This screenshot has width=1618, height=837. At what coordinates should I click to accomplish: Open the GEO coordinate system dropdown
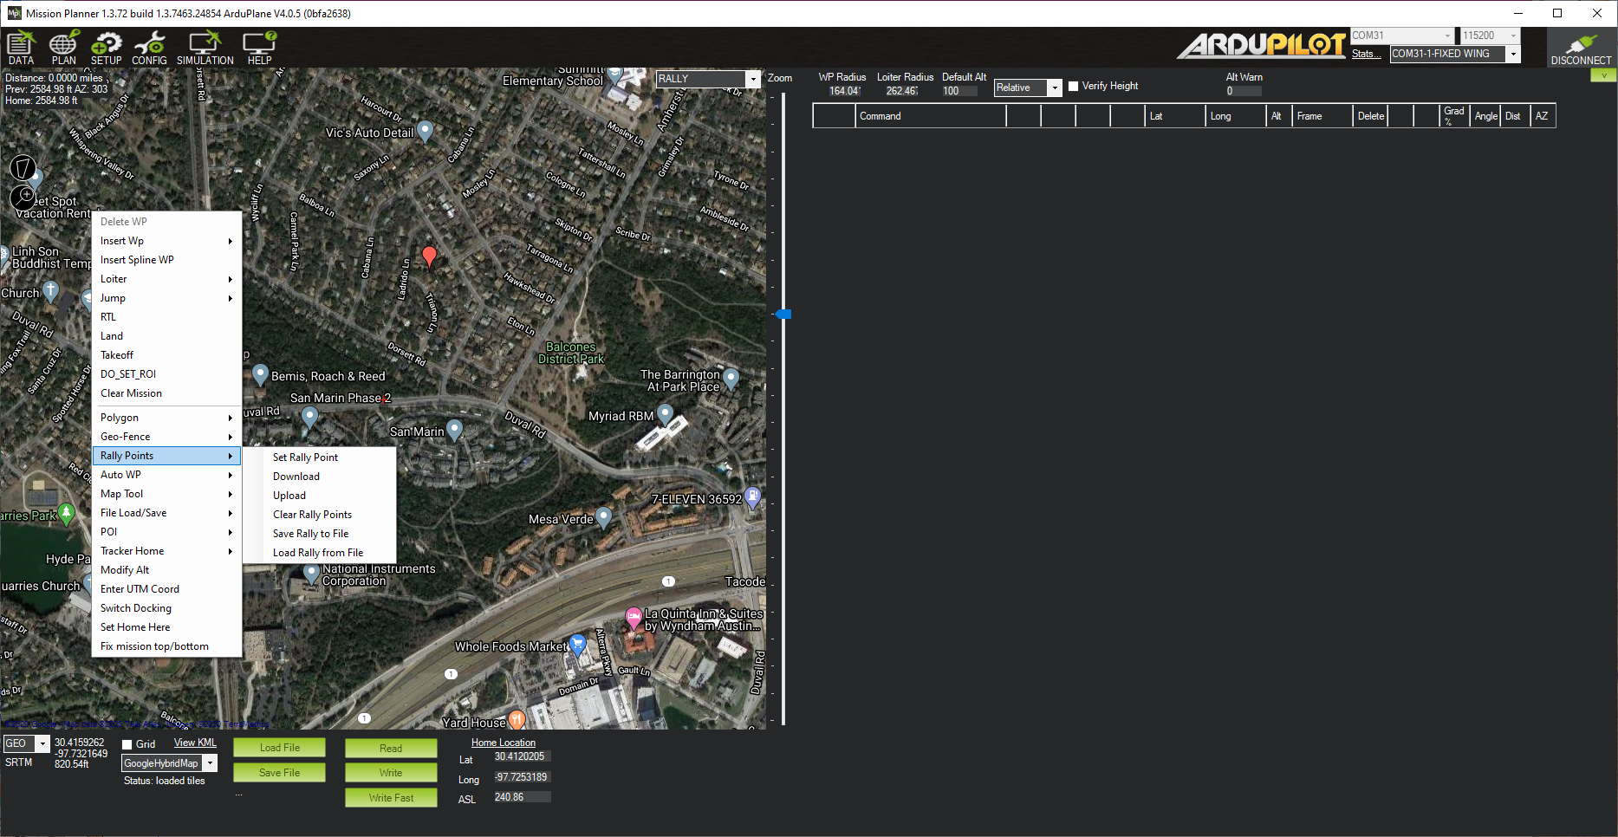click(42, 743)
